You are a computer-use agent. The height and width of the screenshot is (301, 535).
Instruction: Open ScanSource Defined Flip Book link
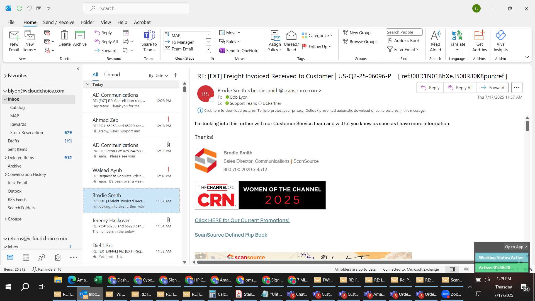point(231,235)
